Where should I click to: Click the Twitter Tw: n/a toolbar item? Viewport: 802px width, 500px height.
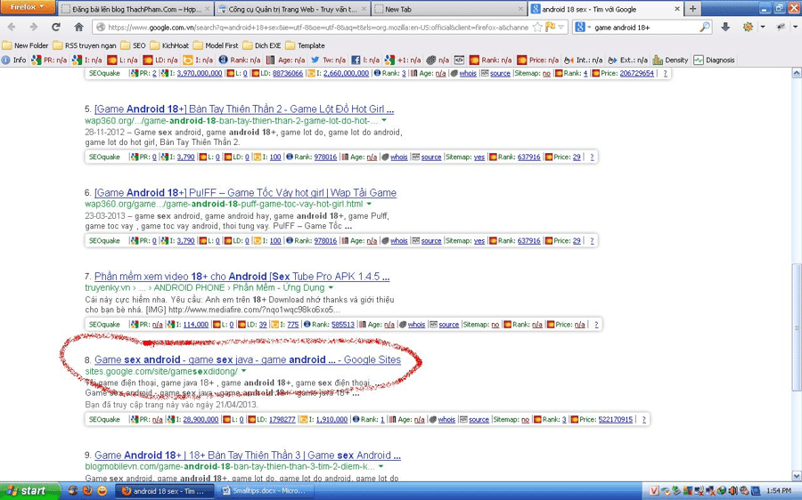coord(328,60)
